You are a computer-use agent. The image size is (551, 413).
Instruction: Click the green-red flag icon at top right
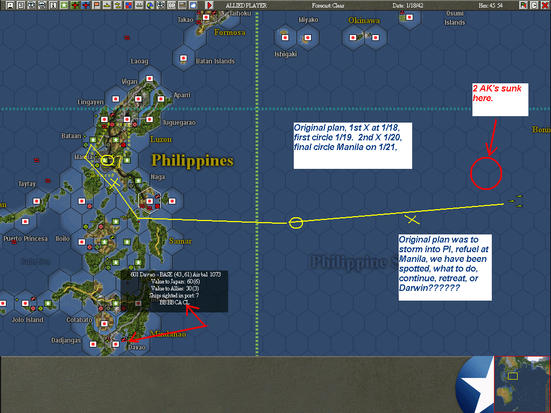[x=523, y=5]
